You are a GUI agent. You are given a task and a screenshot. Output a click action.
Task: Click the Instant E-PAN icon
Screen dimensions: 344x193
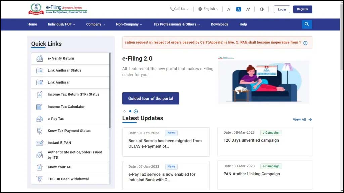40,143
